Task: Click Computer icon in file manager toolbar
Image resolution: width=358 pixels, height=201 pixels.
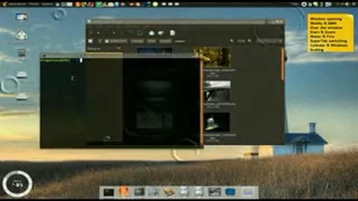Action: (x=161, y=33)
